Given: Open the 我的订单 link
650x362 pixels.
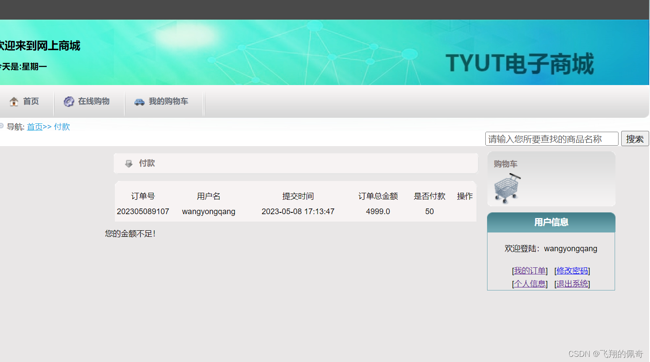Looking at the screenshot, I should coord(530,271).
